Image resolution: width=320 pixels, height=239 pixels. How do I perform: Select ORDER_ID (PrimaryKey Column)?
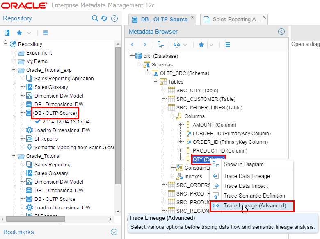[x=230, y=142]
